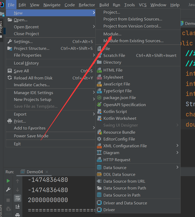
Task: Click the Data Source database icon
Action: pyautogui.click(x=99, y=167)
